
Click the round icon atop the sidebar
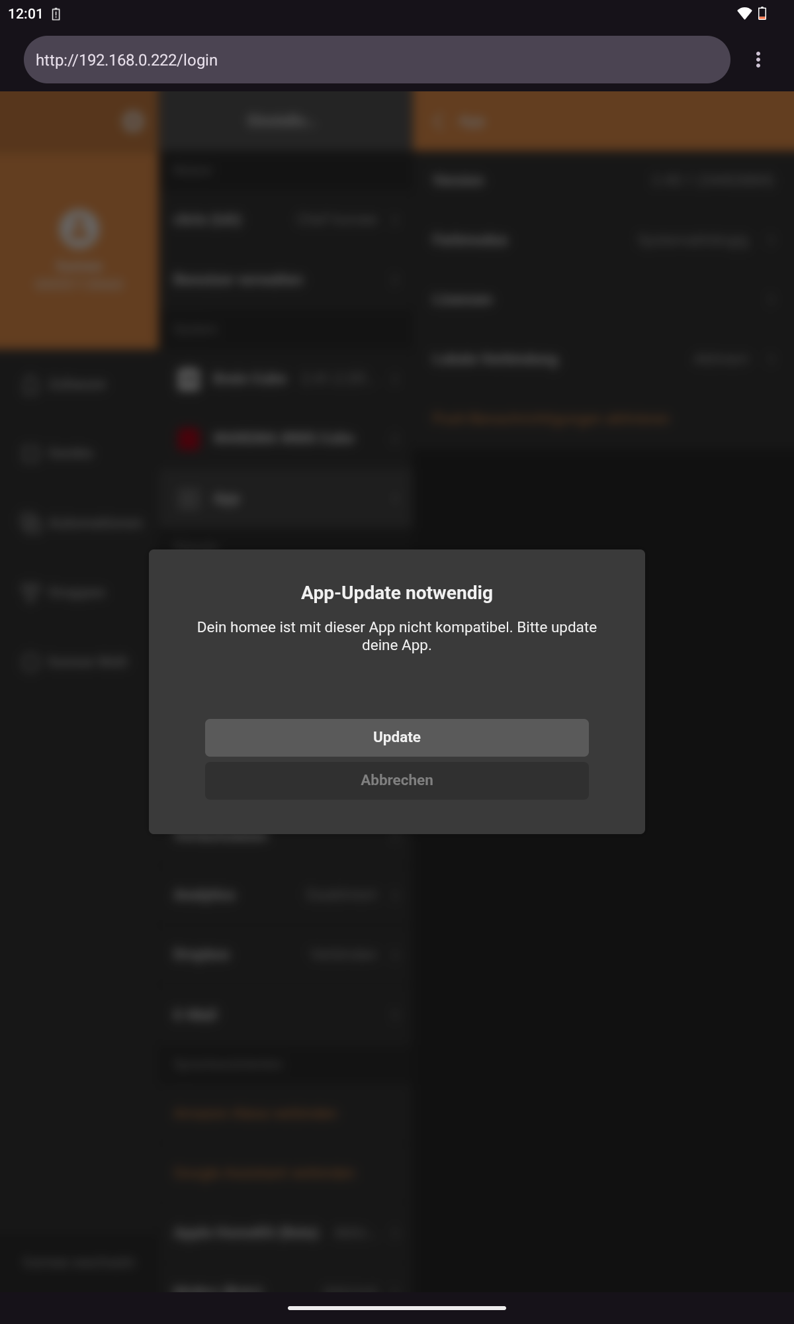133,121
